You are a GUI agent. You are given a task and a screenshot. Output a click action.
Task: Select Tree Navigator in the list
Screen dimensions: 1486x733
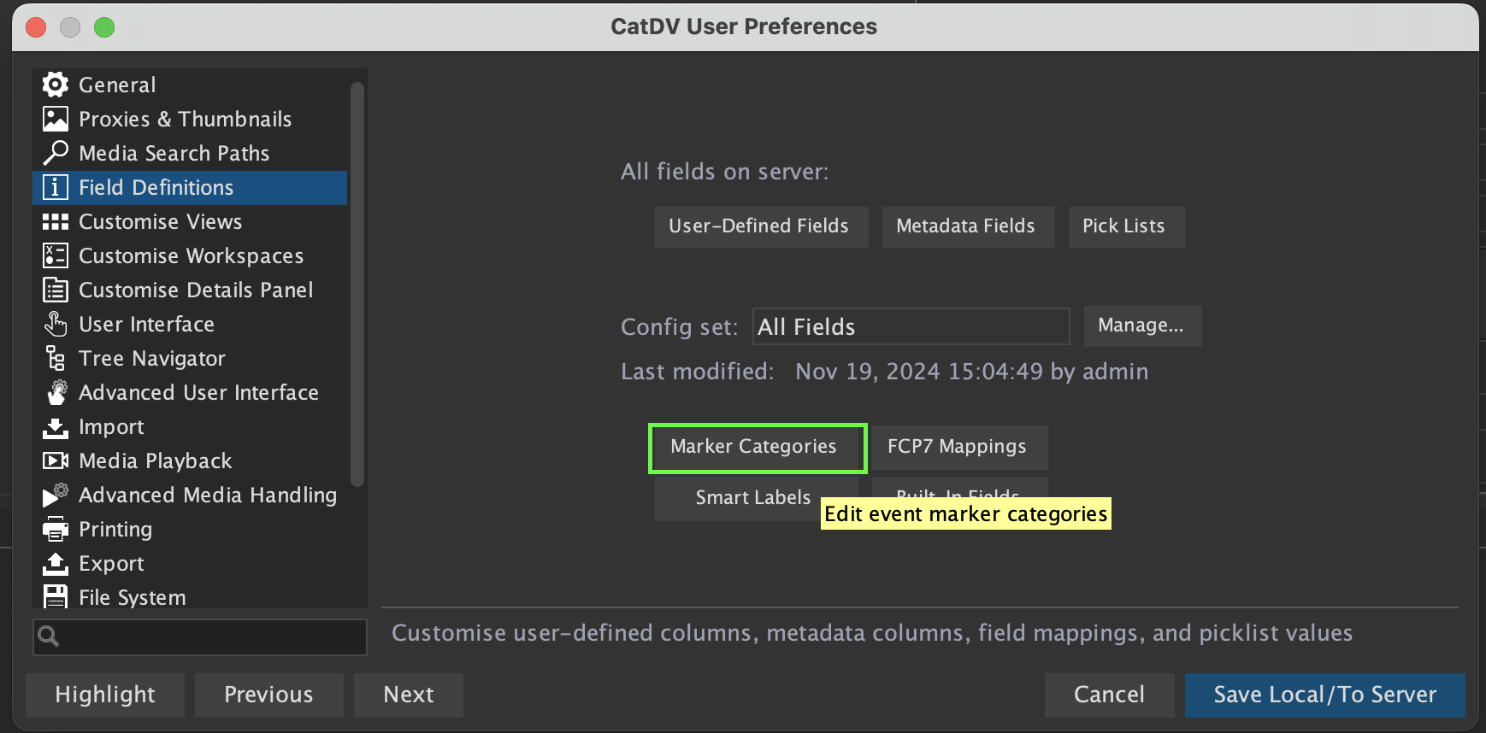pos(190,358)
